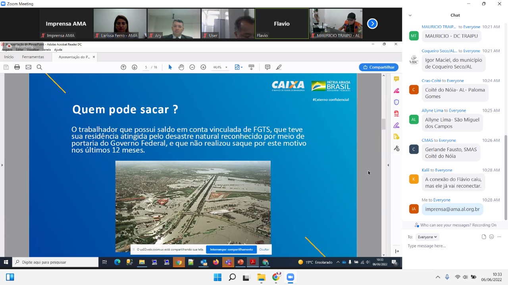Open the Everyone recipient dropdown
Screen dimensions: 508x285
(427, 237)
